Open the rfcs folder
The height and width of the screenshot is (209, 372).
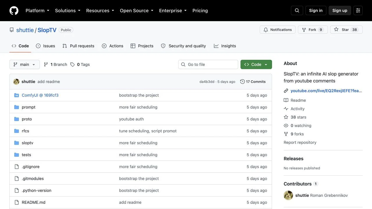pyautogui.click(x=25, y=131)
